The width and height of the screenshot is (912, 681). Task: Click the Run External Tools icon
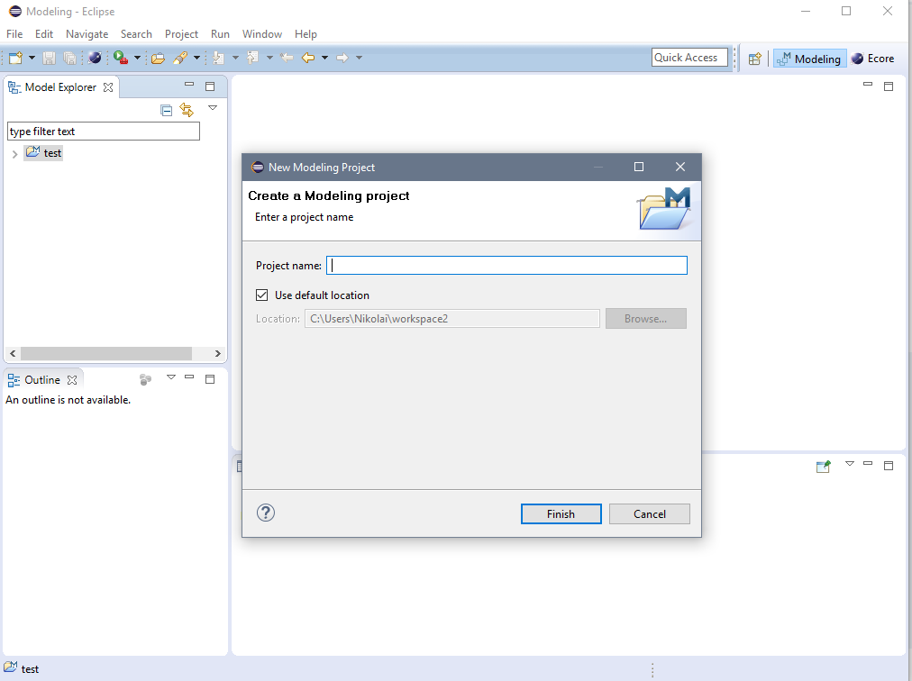pyautogui.click(x=121, y=58)
